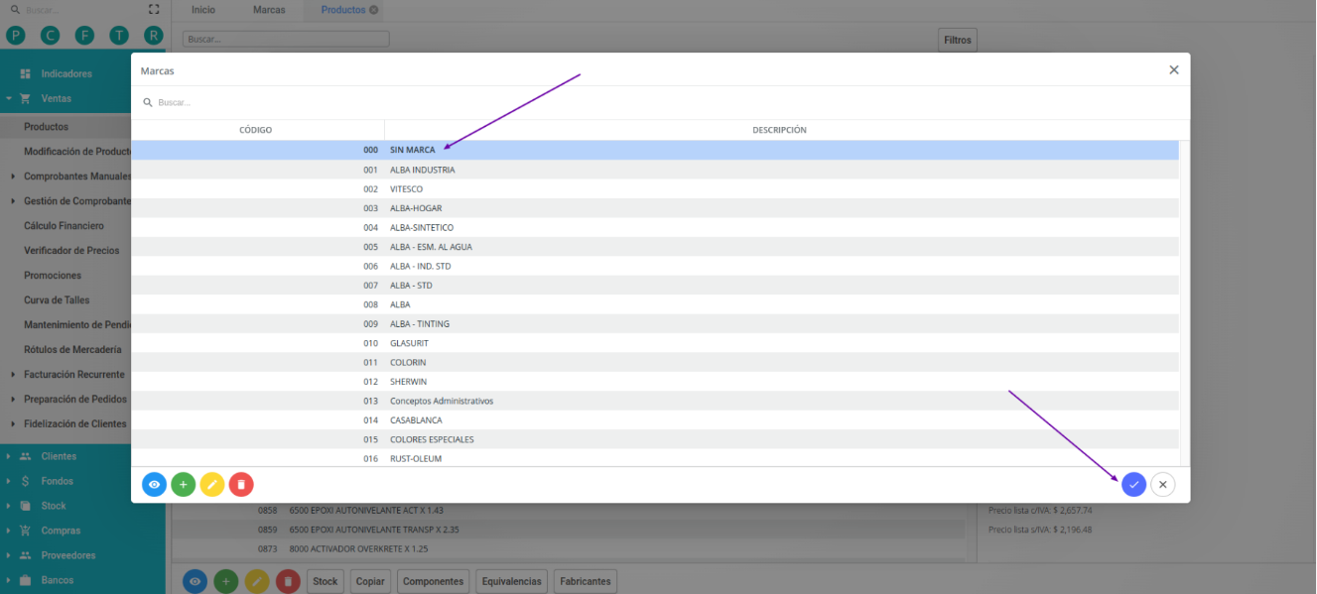Open Curva de Talles menu item
This screenshot has height=594, width=1317.
pyautogui.click(x=57, y=300)
